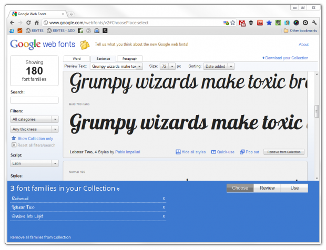Open a new tab with the plus button
The height and width of the screenshot is (250, 326).
click(x=72, y=14)
